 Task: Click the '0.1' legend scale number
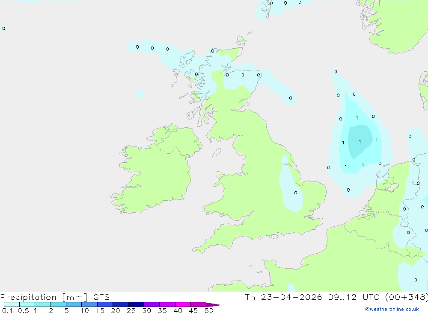coord(7,310)
